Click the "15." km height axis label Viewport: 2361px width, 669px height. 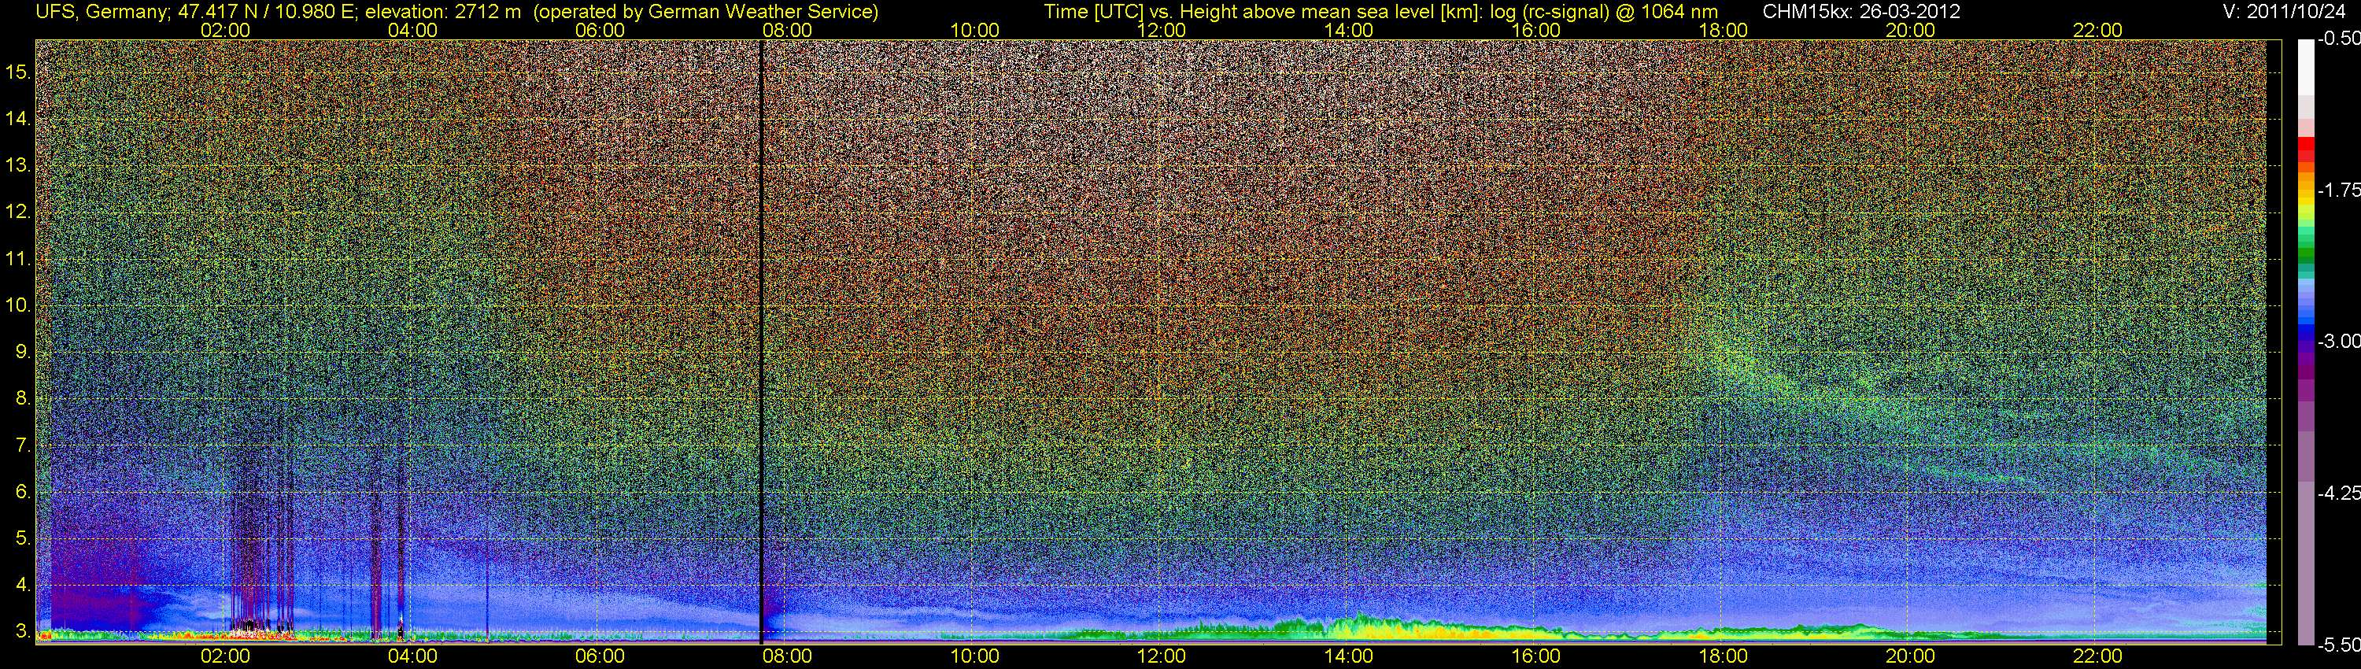pos(18,72)
